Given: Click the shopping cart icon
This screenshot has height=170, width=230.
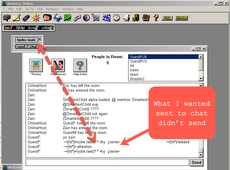Looking at the screenshot, I should click(96, 18).
